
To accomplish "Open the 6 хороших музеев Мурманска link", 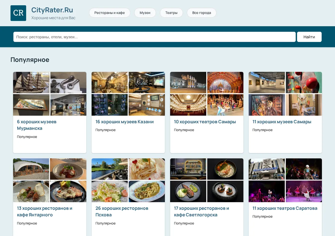I will [x=37, y=125].
